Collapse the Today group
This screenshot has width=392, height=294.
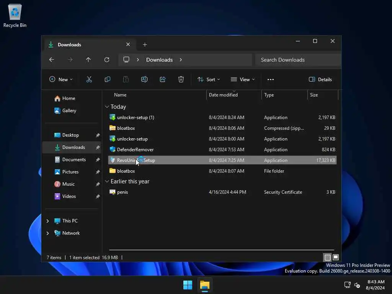(x=107, y=107)
